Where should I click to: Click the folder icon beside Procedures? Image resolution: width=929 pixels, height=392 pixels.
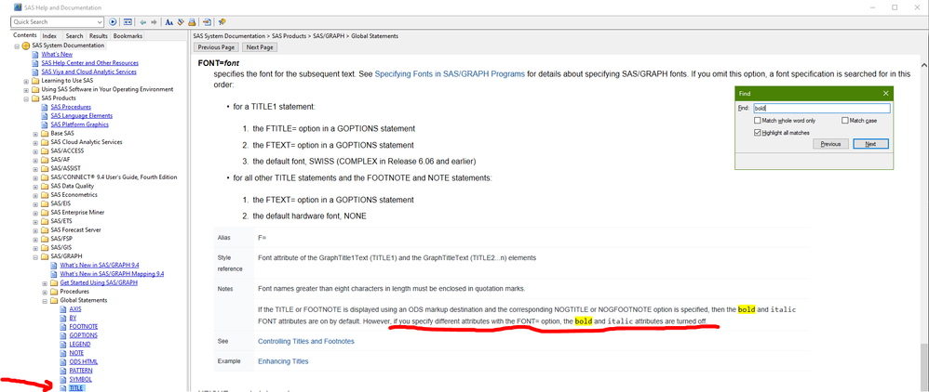pyautogui.click(x=54, y=292)
